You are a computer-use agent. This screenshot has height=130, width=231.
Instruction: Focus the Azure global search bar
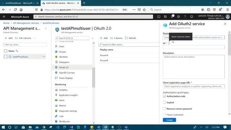[x=93, y=17]
